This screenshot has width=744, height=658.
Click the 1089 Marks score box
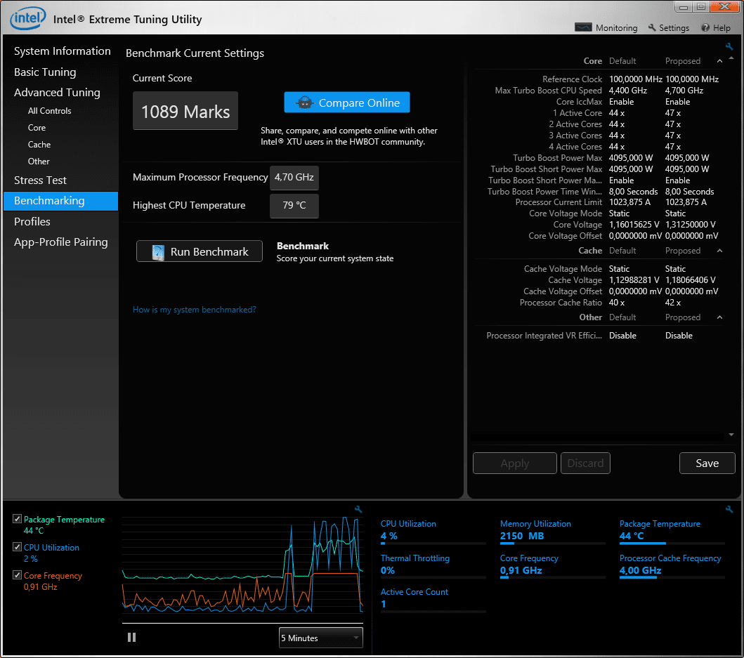pos(185,110)
